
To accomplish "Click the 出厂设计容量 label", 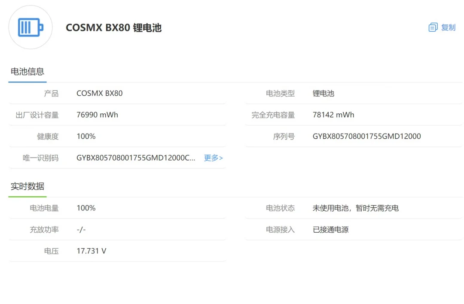I will coord(37,115).
